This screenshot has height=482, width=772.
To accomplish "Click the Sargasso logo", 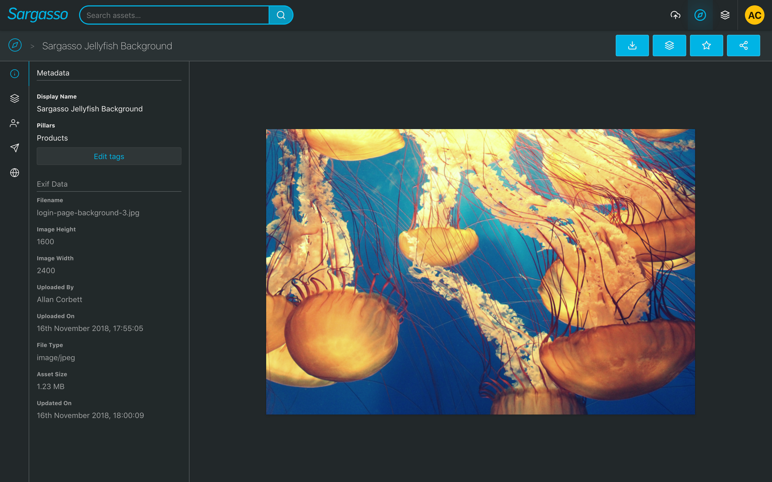I will point(38,15).
